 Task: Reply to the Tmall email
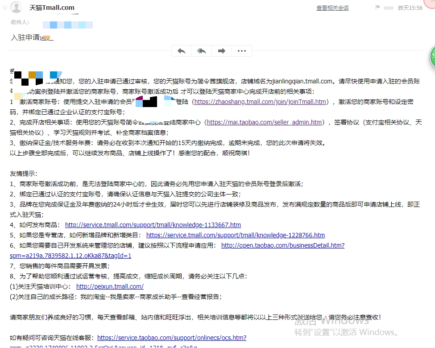pyautogui.click(x=182, y=51)
